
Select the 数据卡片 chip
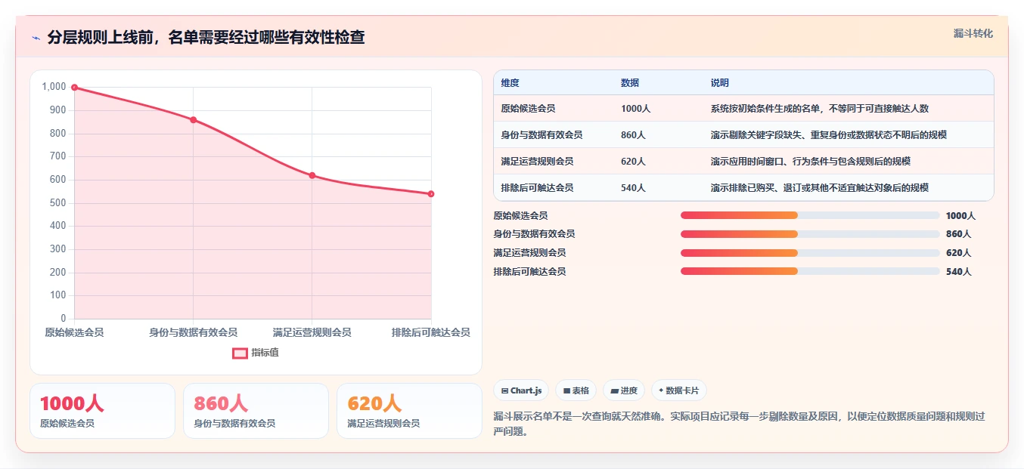point(679,390)
